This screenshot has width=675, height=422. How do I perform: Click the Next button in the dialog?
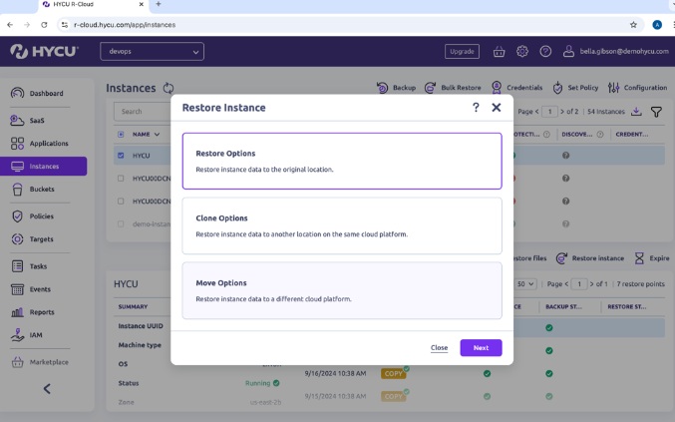coord(481,347)
